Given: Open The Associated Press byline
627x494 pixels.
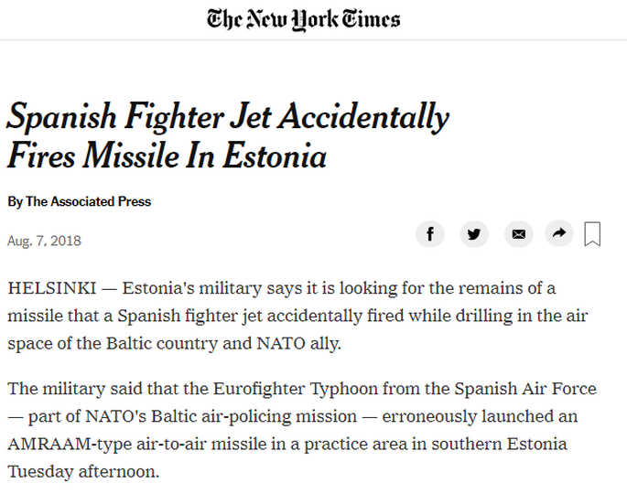Looking at the screenshot, I should 89,201.
